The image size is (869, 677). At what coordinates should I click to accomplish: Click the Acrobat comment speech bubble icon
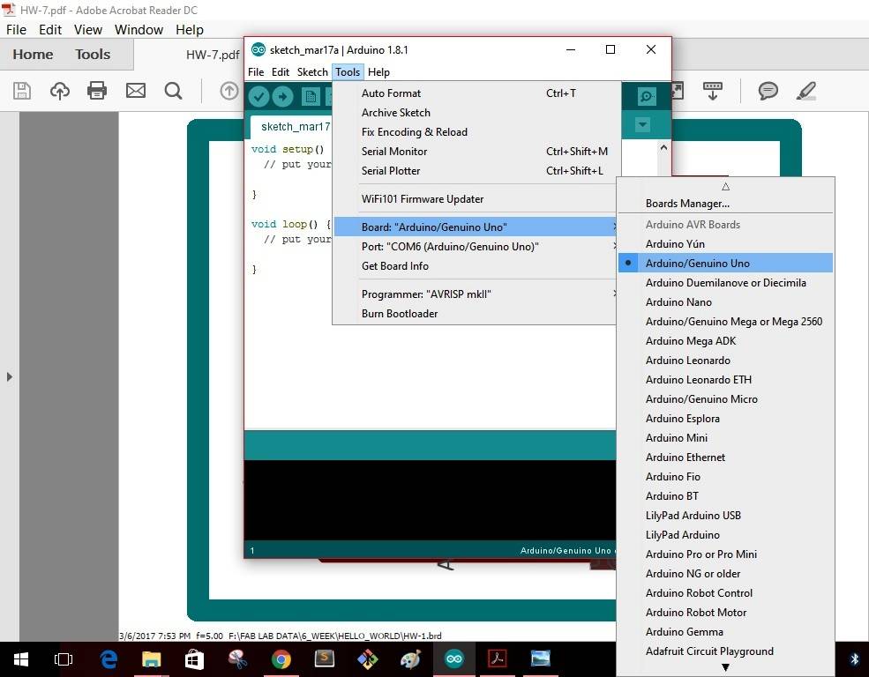click(x=768, y=90)
